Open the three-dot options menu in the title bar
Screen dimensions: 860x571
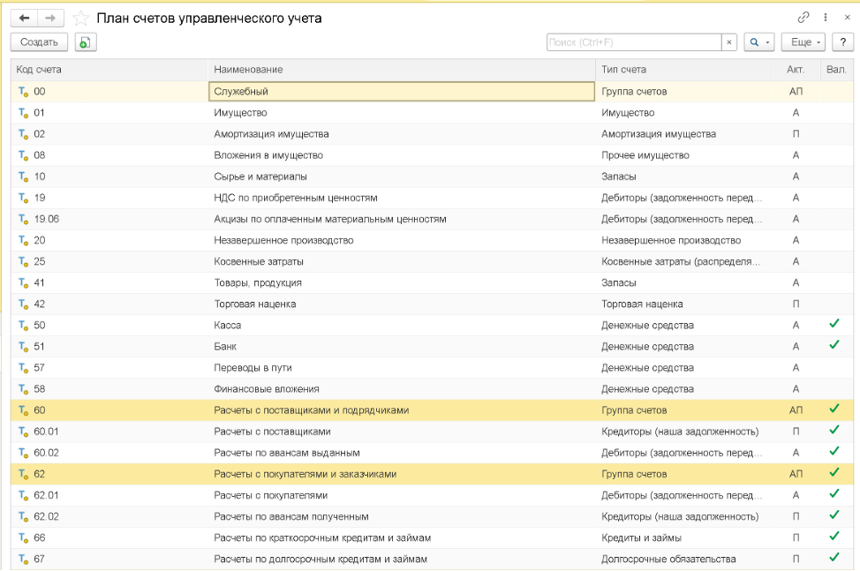826,17
